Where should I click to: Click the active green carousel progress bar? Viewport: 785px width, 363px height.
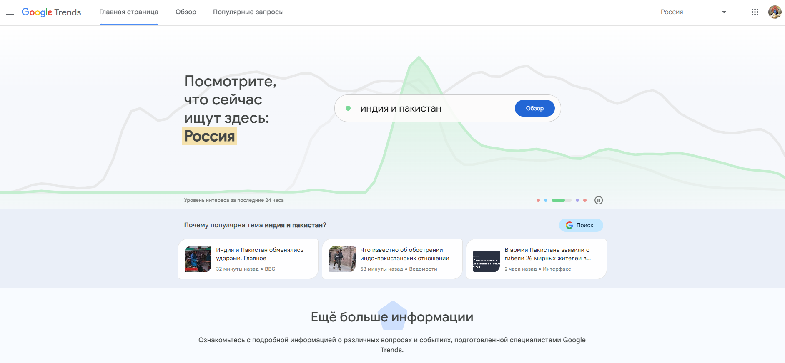point(561,200)
